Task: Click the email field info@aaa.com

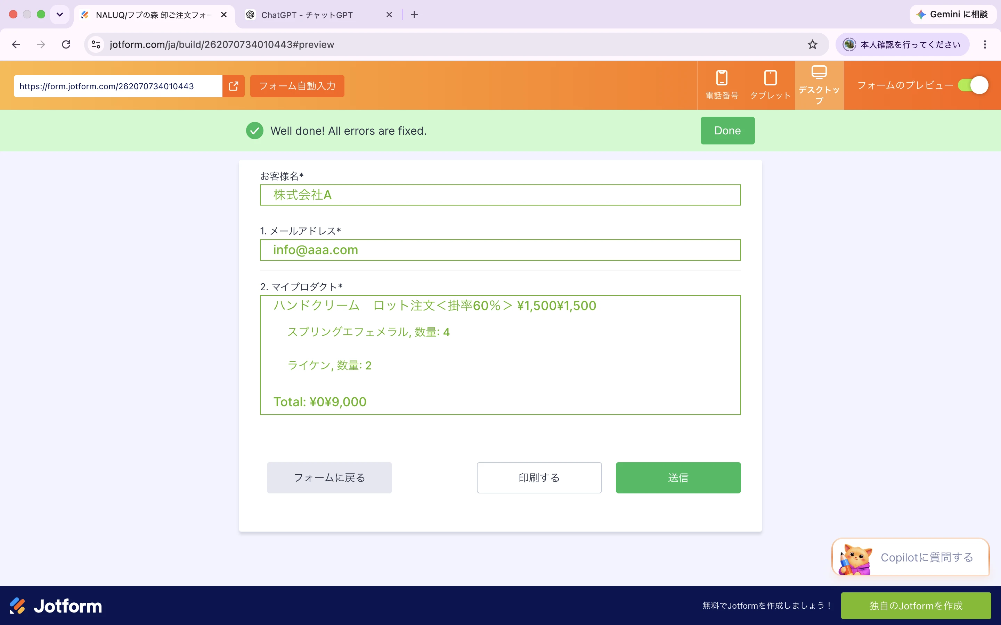Action: point(500,250)
